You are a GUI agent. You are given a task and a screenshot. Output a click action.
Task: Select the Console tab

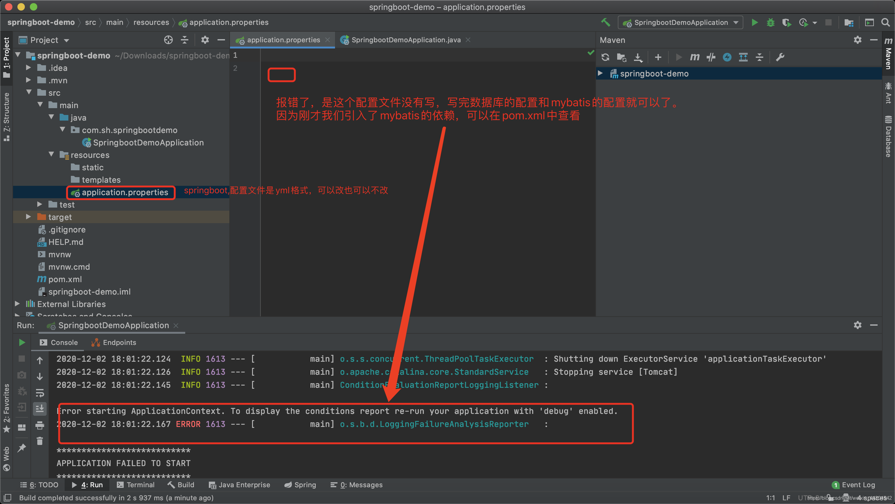pyautogui.click(x=59, y=342)
